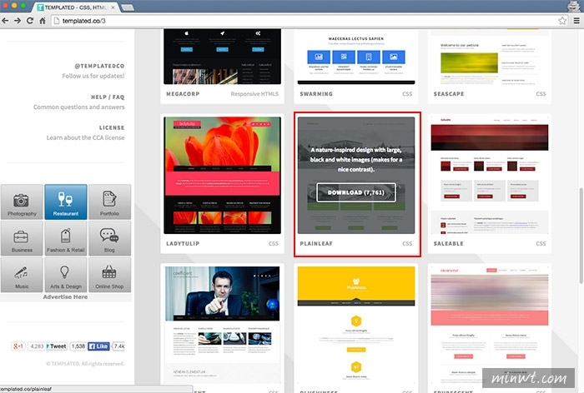Screen dimensions: 584x393
Task: Open the Help / FAQ link
Action: click(108, 97)
